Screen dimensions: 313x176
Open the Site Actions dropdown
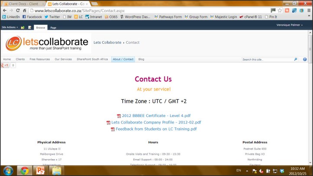pyautogui.click(x=10, y=27)
